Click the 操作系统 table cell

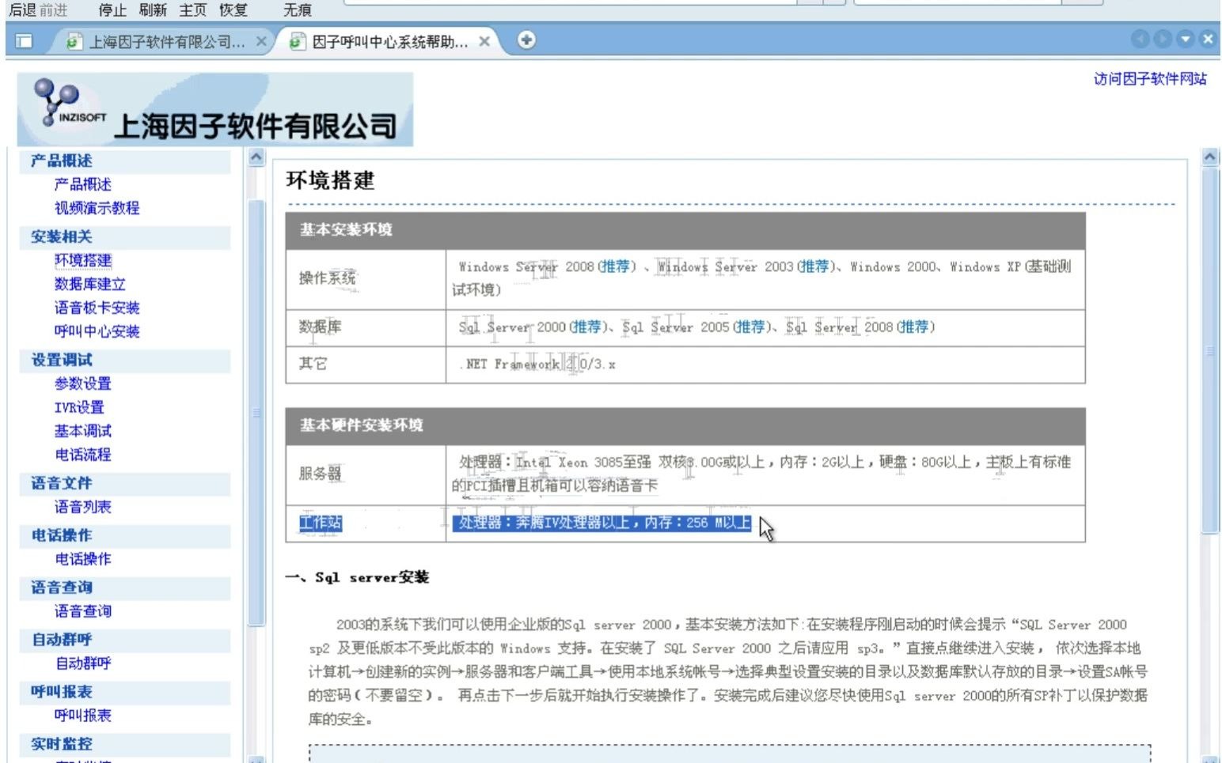366,279
